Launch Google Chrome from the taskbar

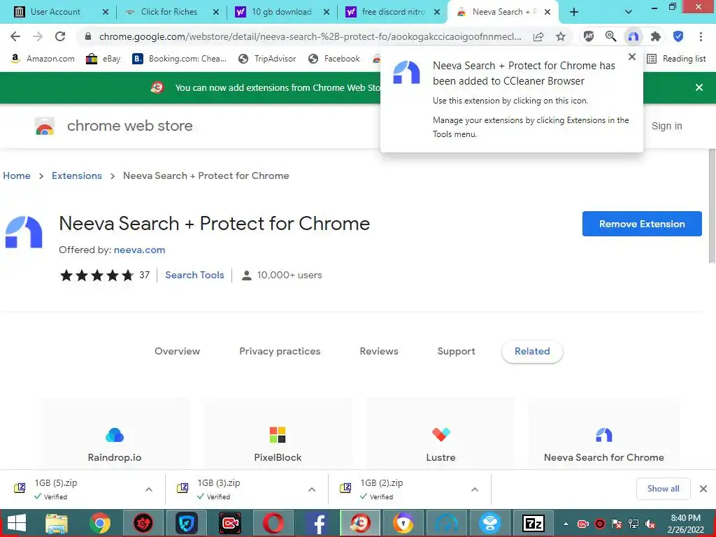(100, 523)
